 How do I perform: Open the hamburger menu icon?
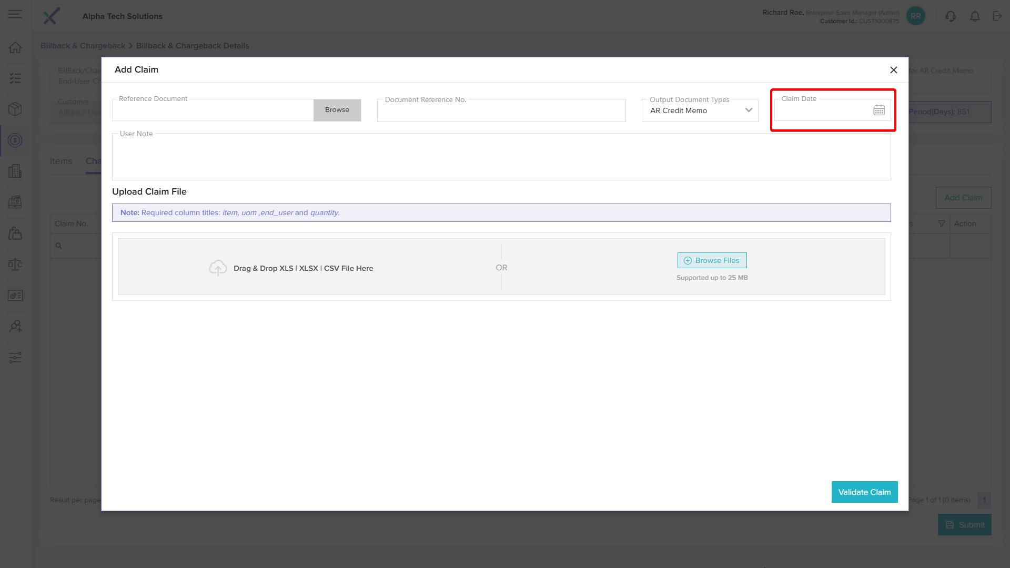pyautogui.click(x=15, y=14)
